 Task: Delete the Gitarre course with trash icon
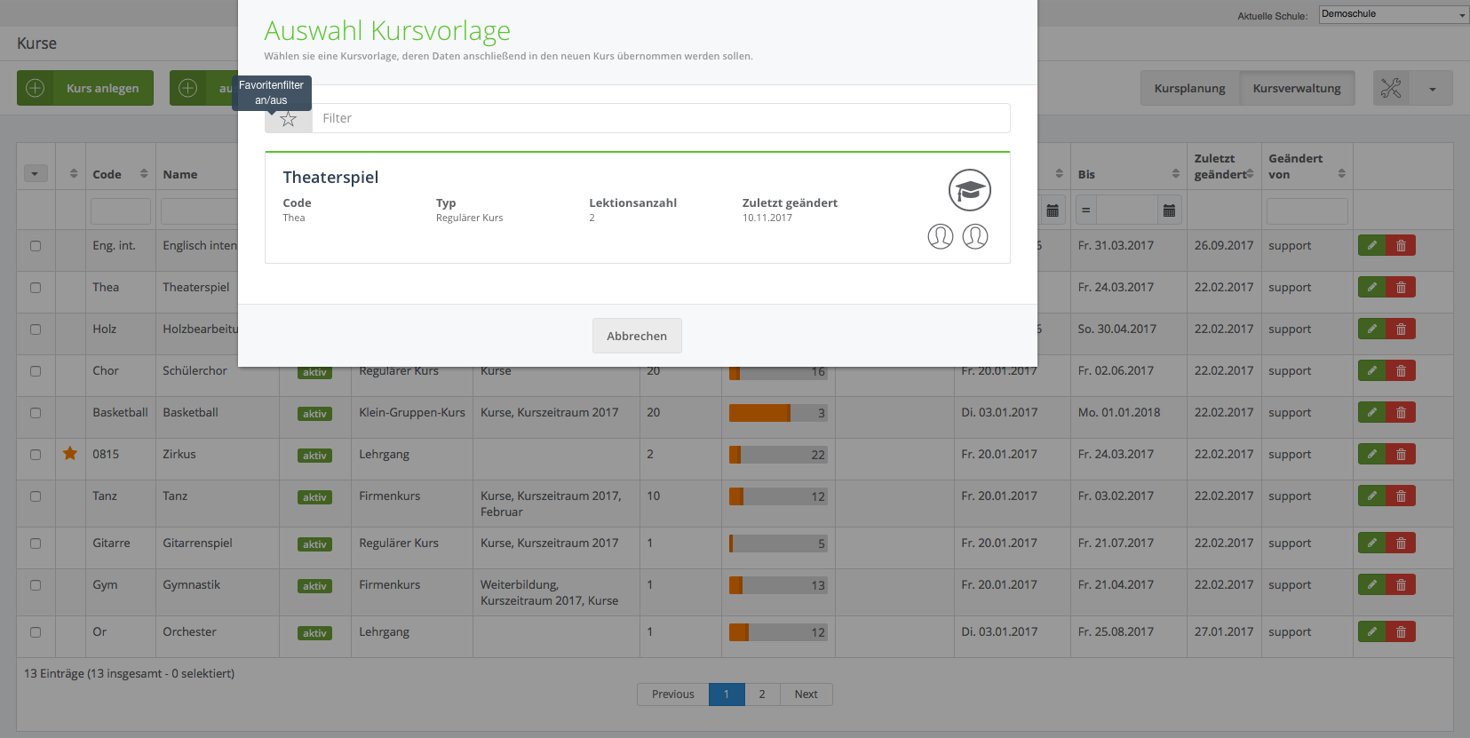(1401, 543)
